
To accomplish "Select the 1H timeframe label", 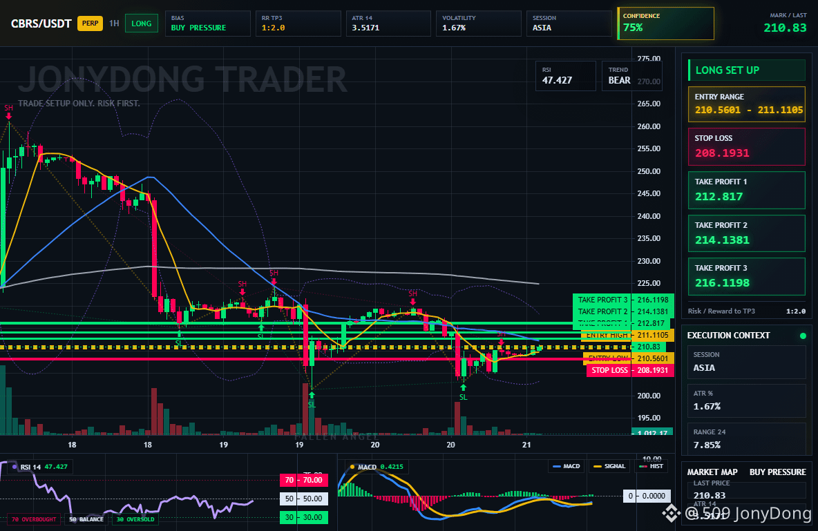I will [114, 23].
